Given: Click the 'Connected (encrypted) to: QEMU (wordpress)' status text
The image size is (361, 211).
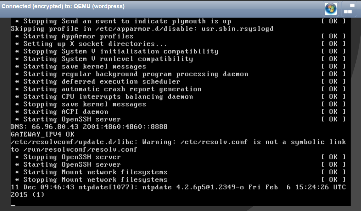Looking at the screenshot, I should pyautogui.click(x=63, y=6).
